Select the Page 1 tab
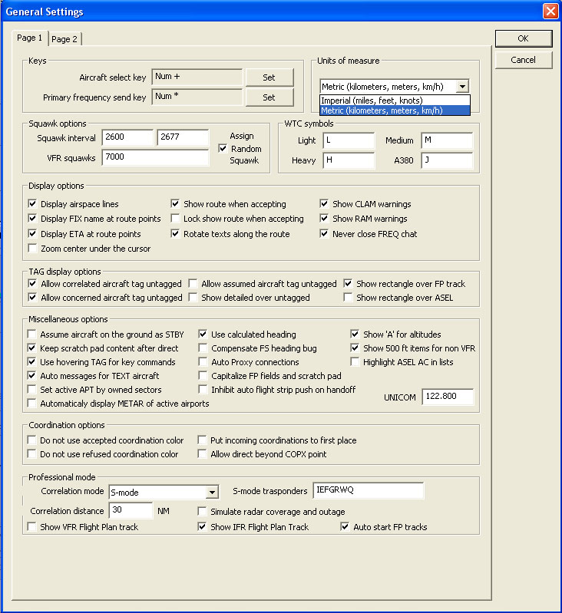Screen dimensions: 562x613 30,38
